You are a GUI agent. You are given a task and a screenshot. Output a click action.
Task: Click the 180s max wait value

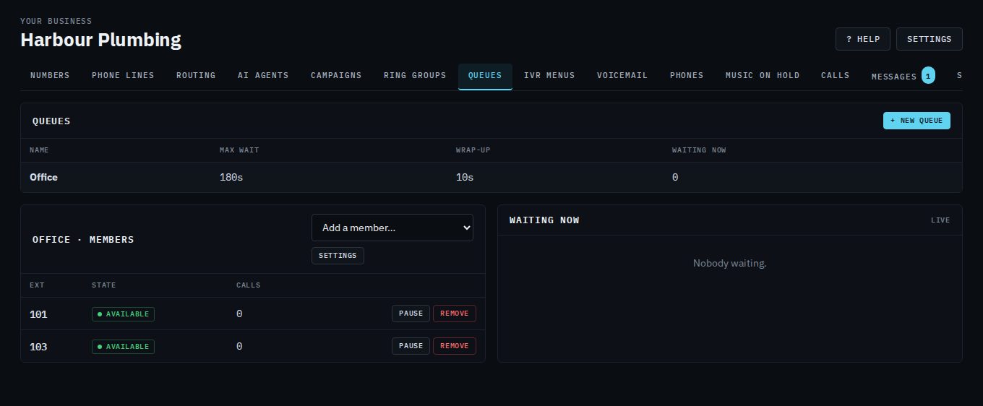[x=231, y=177]
